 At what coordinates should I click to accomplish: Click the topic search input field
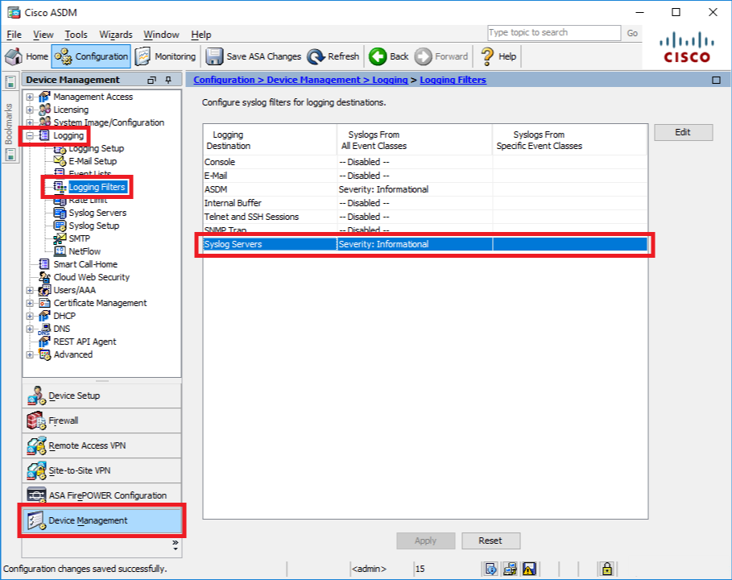click(x=553, y=33)
